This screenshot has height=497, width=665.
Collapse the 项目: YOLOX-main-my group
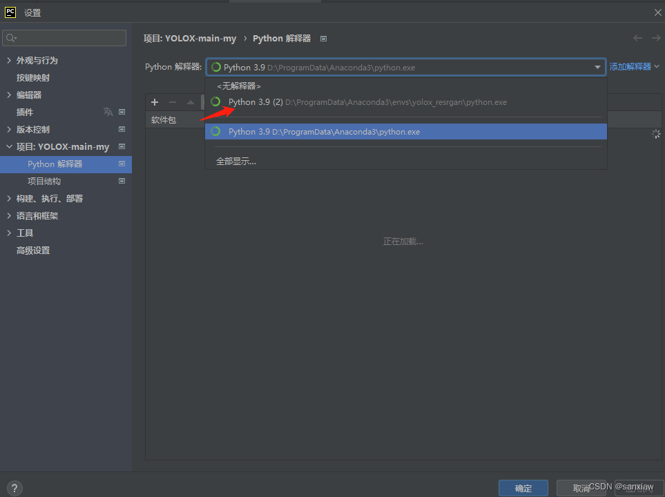pyautogui.click(x=9, y=147)
